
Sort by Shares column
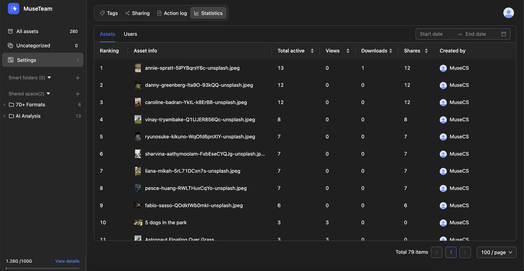(426, 51)
